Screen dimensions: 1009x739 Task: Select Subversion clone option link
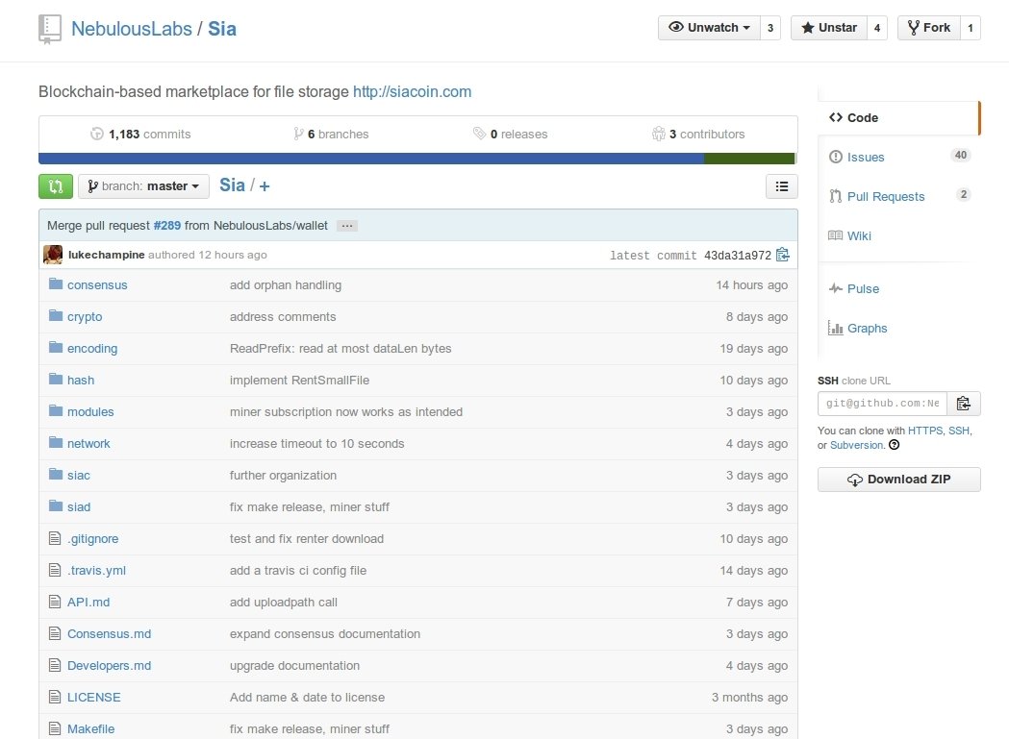pos(856,445)
